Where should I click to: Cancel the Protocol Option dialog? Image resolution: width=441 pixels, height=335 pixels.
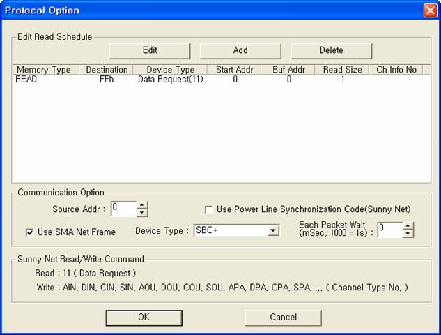click(283, 318)
